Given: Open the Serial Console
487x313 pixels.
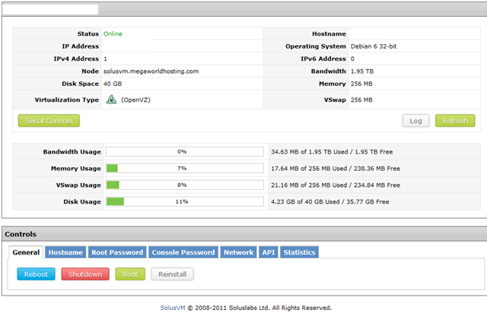Looking at the screenshot, I should [x=49, y=121].
